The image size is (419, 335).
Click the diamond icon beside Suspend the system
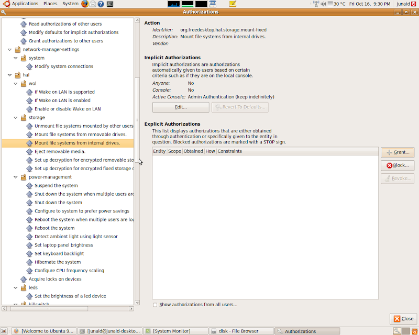point(29,186)
